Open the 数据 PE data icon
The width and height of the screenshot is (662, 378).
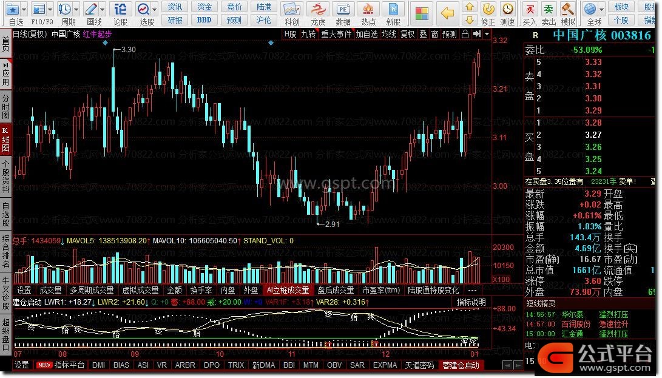coord(343,9)
